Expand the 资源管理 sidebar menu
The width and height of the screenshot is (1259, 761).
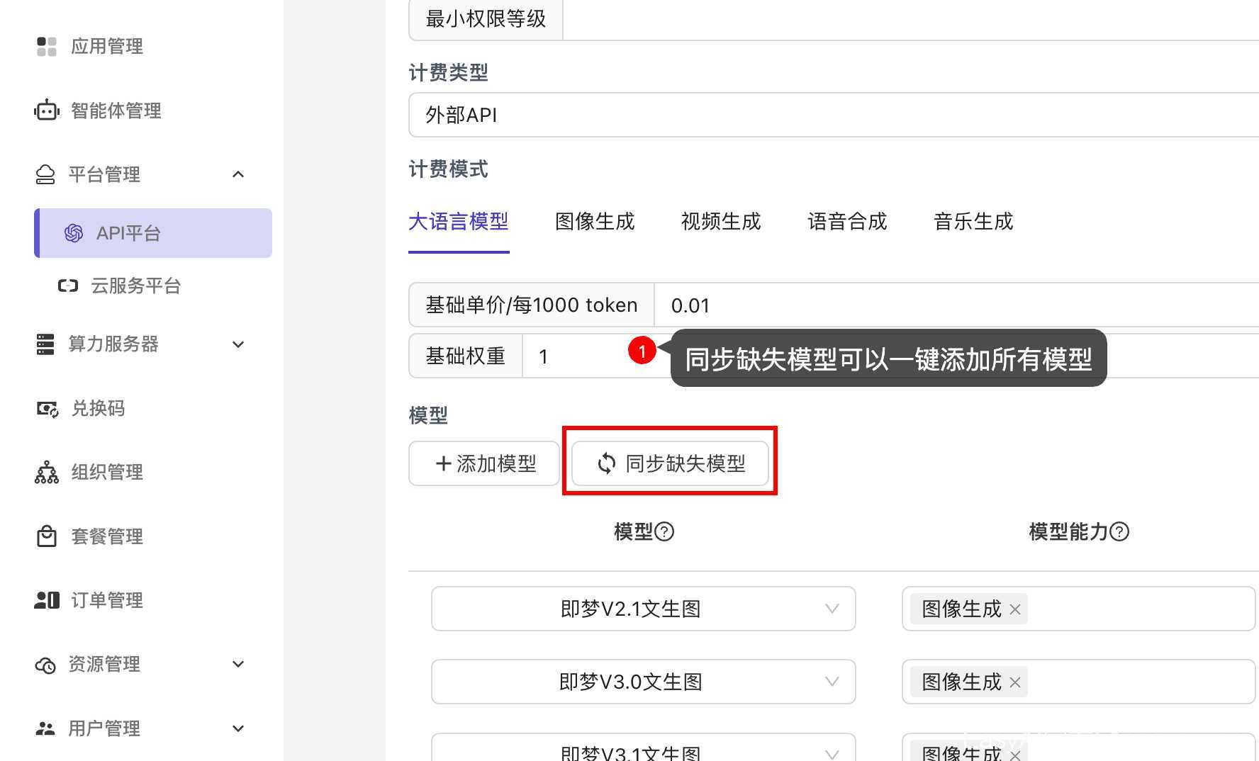pyautogui.click(x=238, y=664)
